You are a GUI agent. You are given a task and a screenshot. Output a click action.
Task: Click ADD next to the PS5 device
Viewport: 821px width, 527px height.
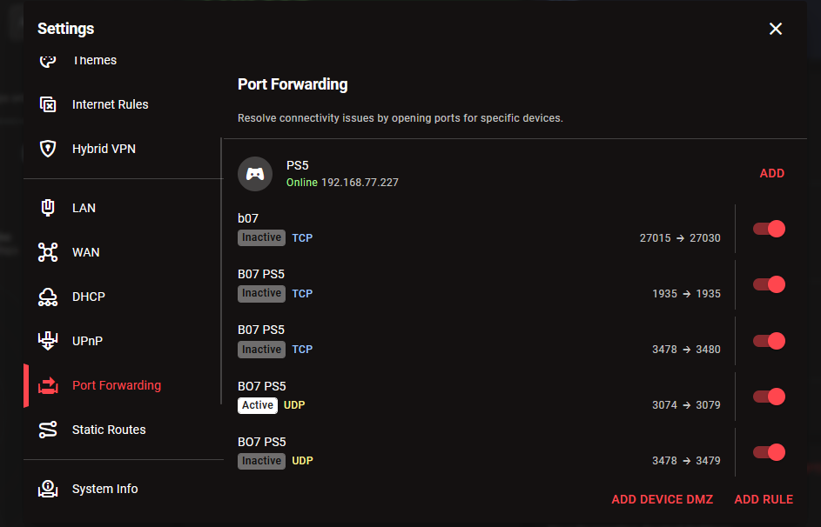pyautogui.click(x=771, y=173)
